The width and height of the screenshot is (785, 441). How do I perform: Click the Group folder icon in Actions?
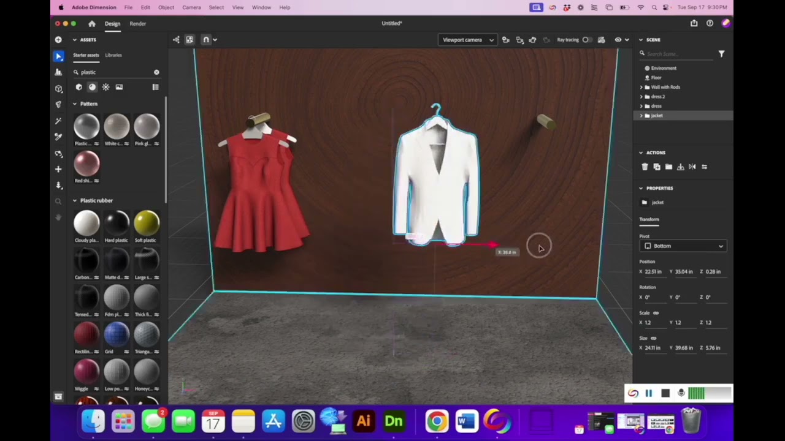coord(668,167)
